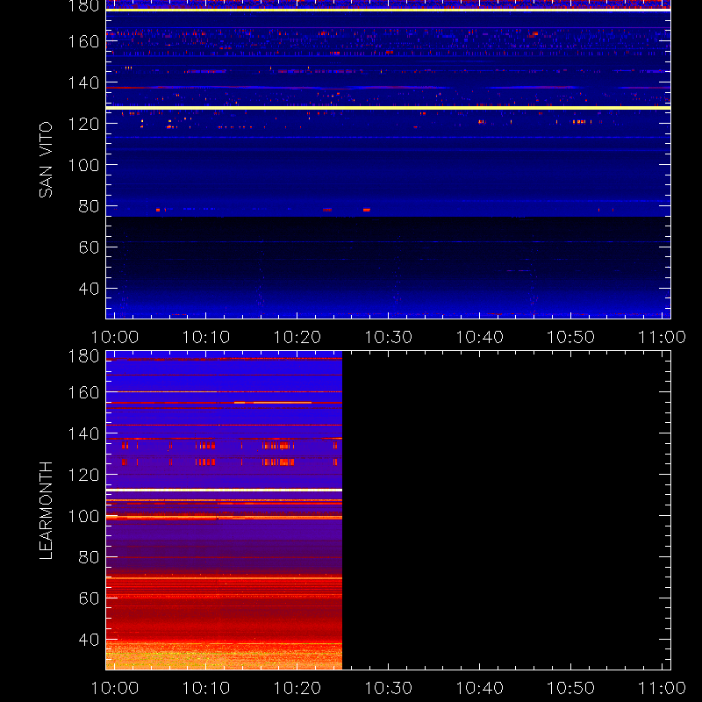Select the 160 tick label on SAN VITO axis

coord(83,41)
